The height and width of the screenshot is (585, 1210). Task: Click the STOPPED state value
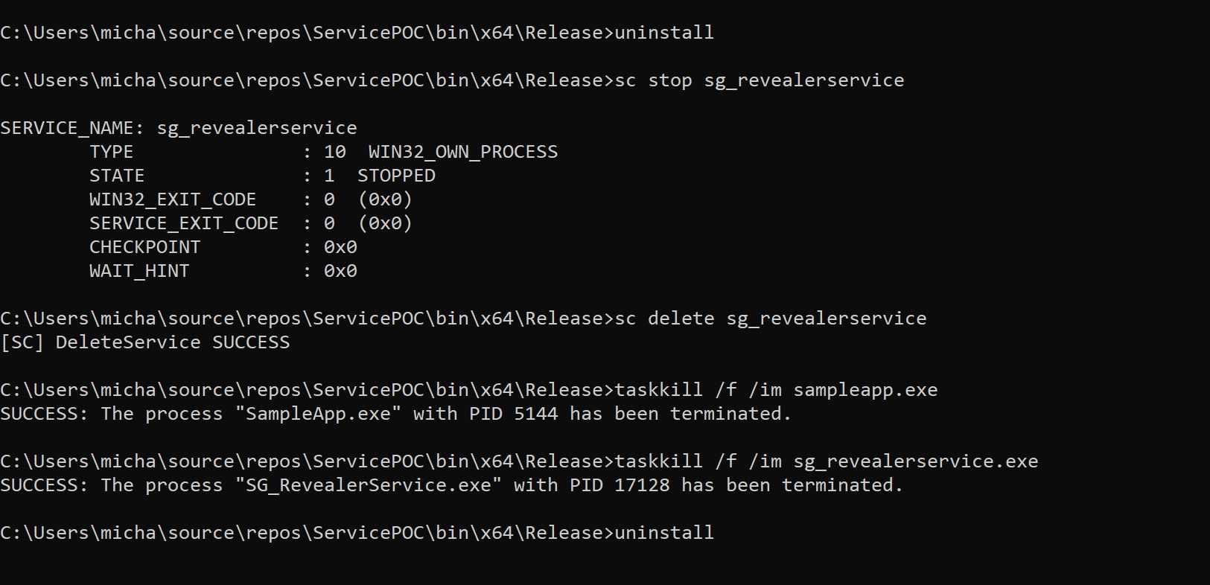(x=396, y=176)
